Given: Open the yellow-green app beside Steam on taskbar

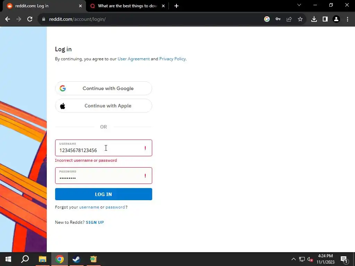Looking at the screenshot, I should 93,259.
